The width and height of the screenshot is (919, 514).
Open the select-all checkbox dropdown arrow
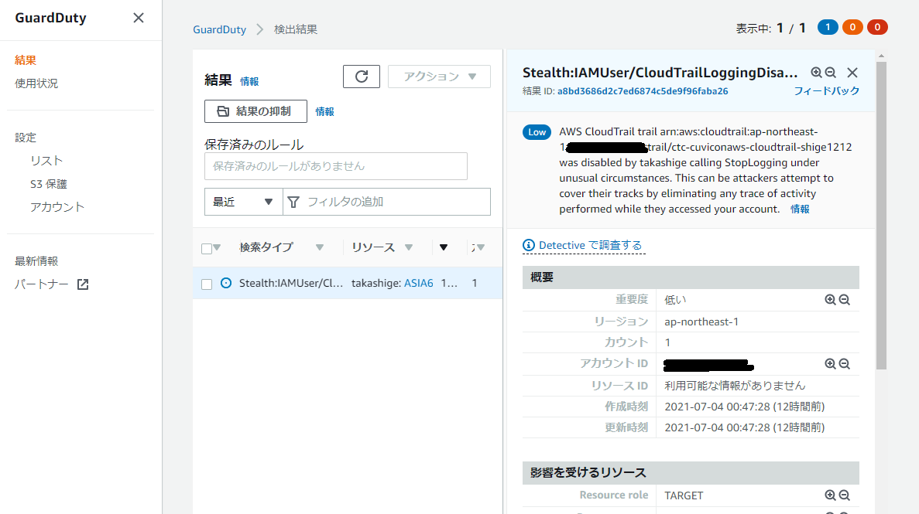coord(217,247)
